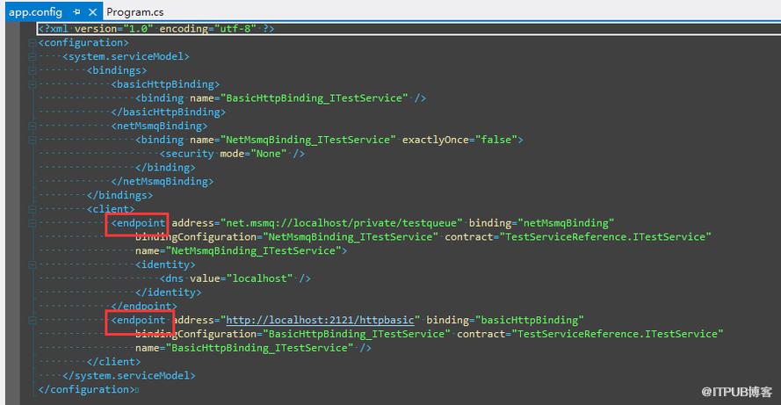Viewport: 781px width, 405px height.
Task: Open the http://localhost:2121/httpbasic link
Action: [320, 320]
